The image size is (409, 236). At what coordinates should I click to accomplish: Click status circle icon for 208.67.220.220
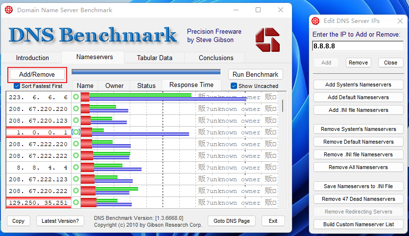[76, 109]
